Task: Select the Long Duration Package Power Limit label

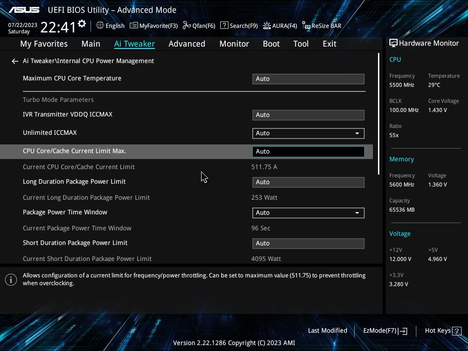Action: pos(74,182)
